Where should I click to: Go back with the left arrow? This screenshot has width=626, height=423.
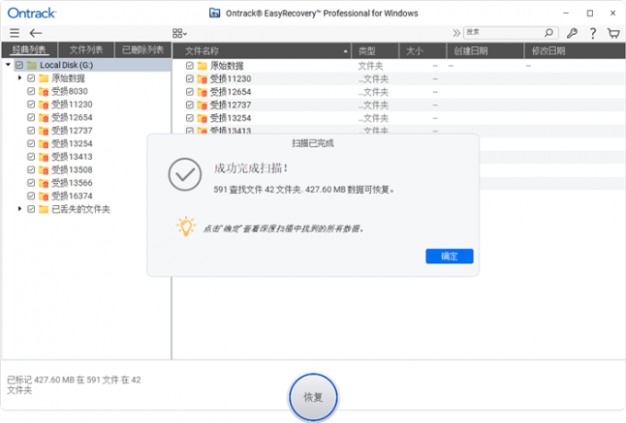36,33
